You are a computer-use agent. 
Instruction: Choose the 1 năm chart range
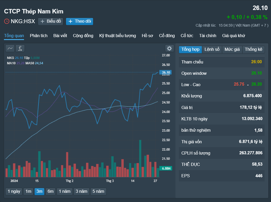click(64, 192)
